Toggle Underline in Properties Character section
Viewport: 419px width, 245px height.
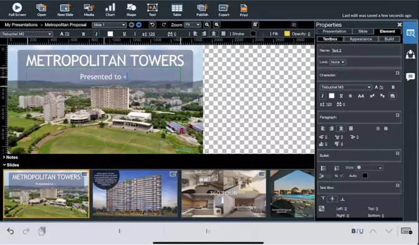pos(341,96)
